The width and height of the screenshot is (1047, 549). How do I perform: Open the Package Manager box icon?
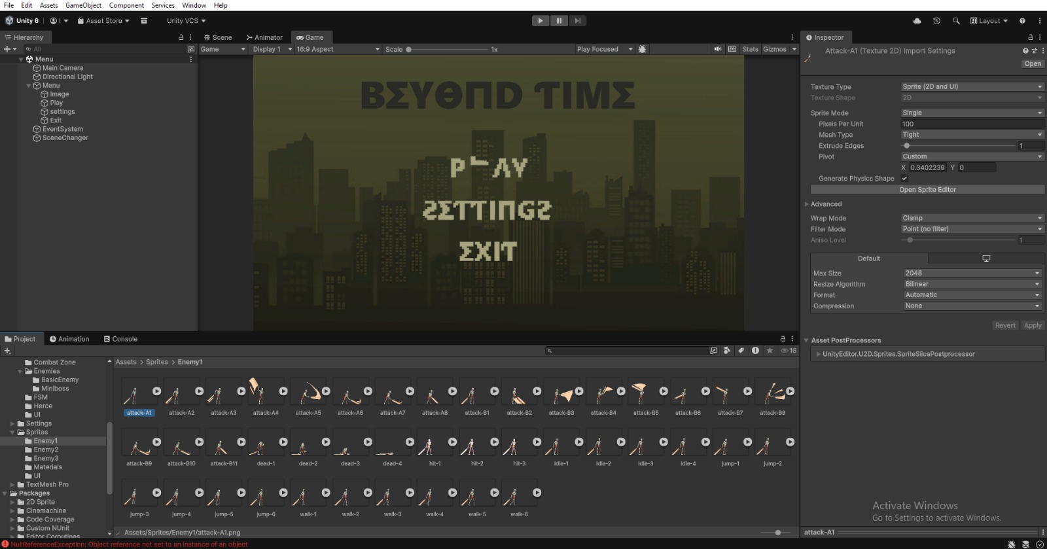tap(144, 21)
